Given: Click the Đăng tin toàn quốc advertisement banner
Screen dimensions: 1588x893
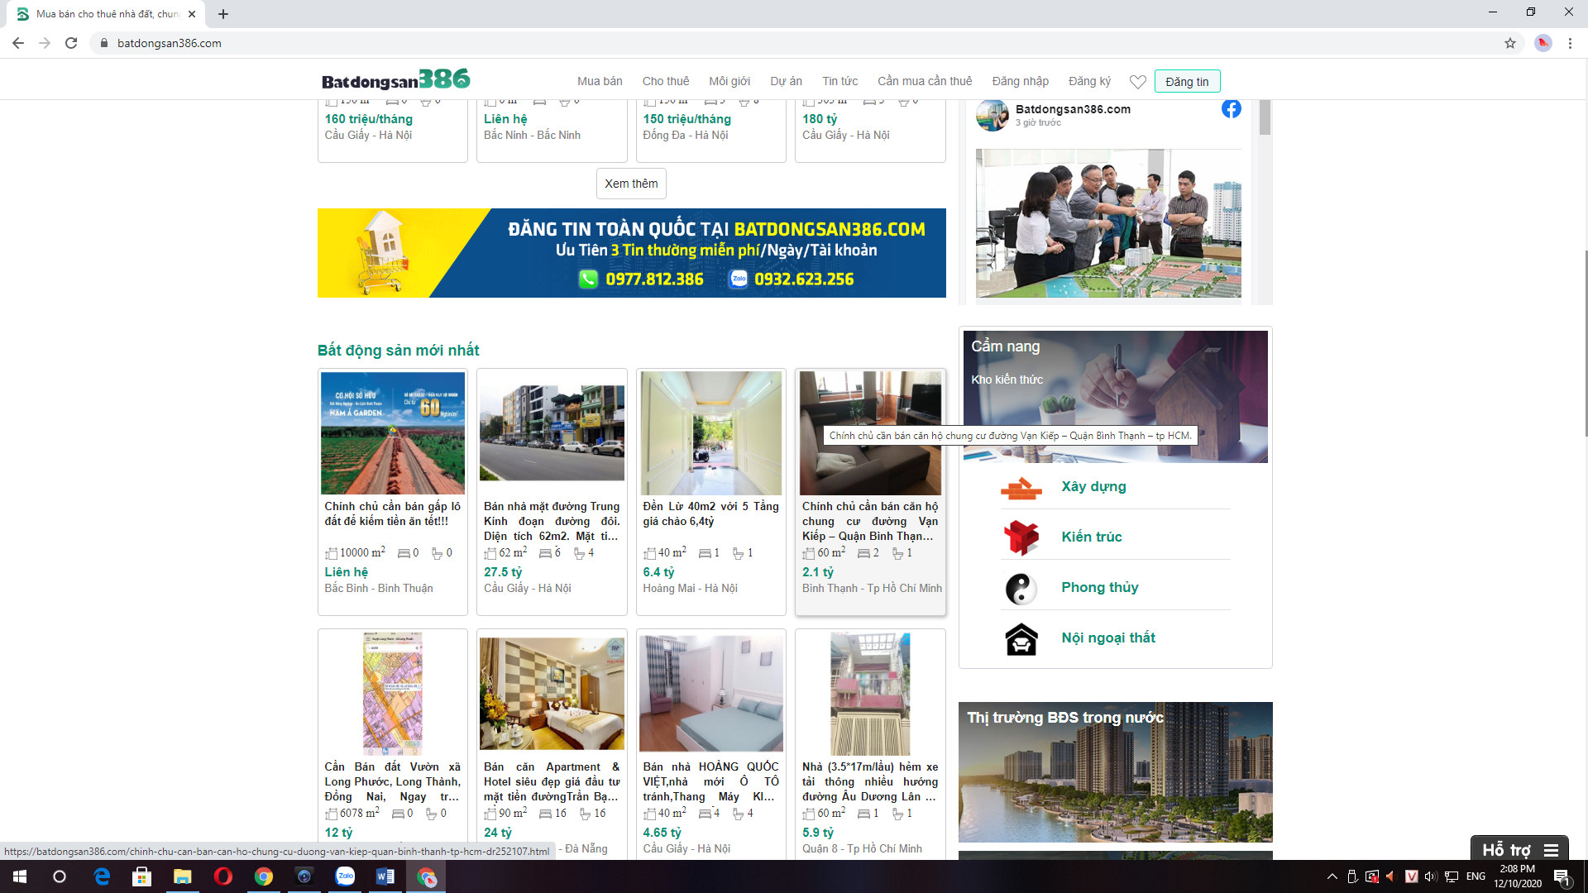Looking at the screenshot, I should 632,253.
